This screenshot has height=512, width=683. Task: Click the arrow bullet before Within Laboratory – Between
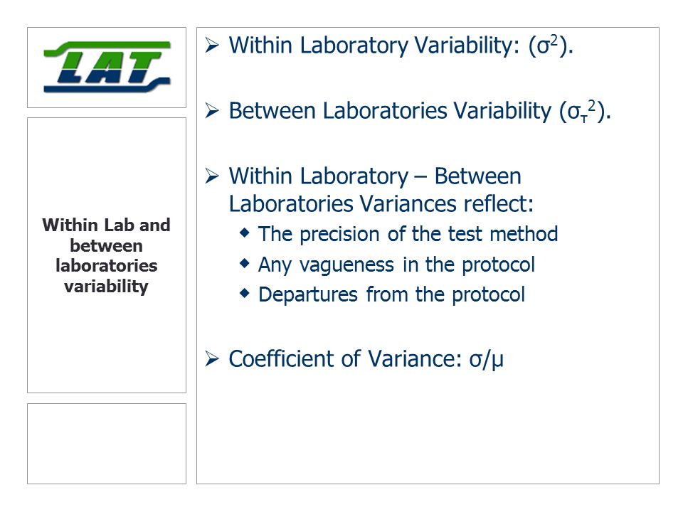(x=212, y=176)
